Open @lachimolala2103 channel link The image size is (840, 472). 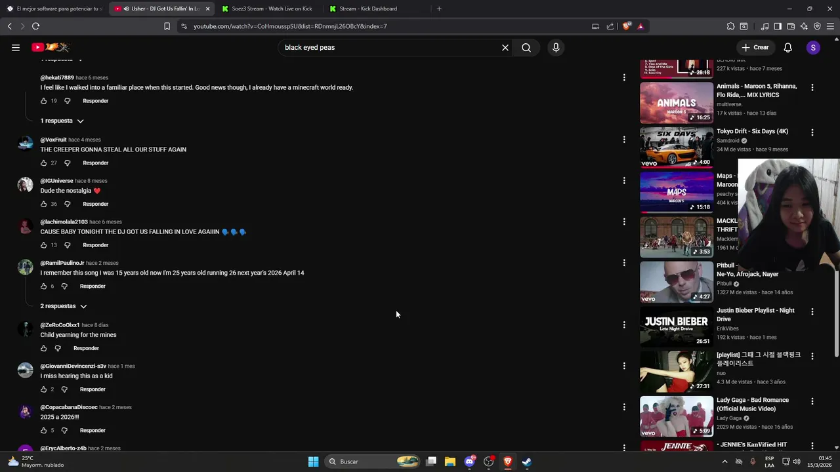coord(64,222)
